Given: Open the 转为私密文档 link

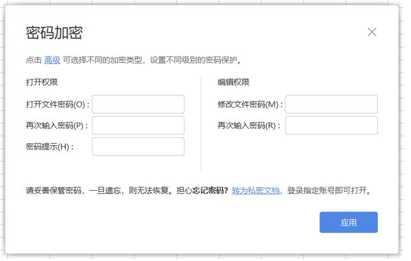Looking at the screenshot, I should pyautogui.click(x=255, y=191).
